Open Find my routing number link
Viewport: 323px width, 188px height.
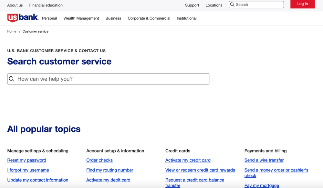[110, 170]
